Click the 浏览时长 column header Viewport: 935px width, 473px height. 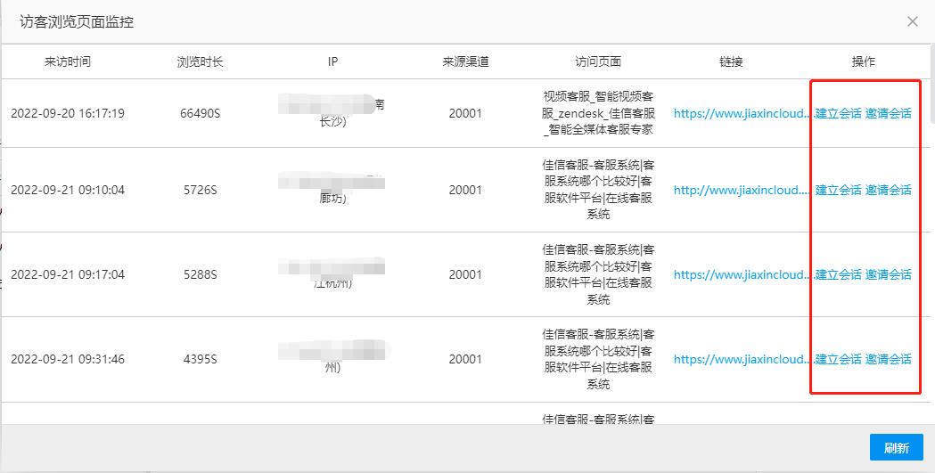pyautogui.click(x=201, y=61)
